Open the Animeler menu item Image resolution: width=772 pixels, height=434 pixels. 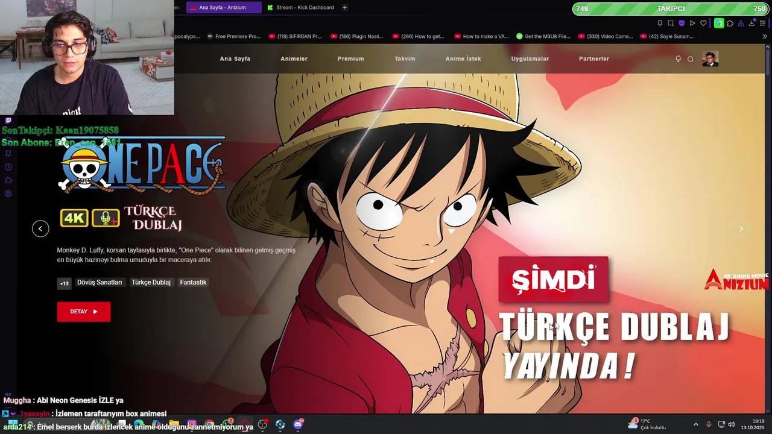pos(294,58)
